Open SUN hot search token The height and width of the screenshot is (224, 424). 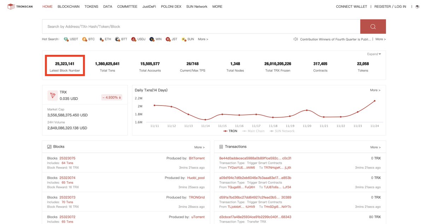tap(188, 39)
